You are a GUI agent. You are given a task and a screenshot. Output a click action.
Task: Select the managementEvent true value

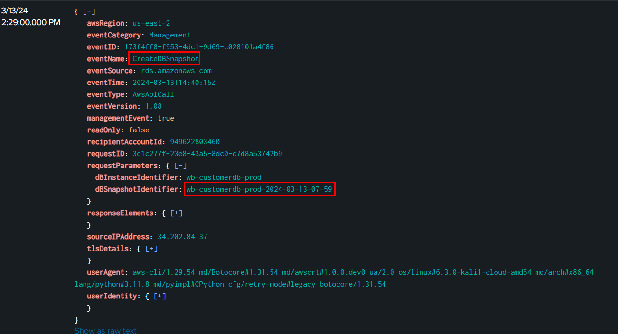click(x=166, y=118)
